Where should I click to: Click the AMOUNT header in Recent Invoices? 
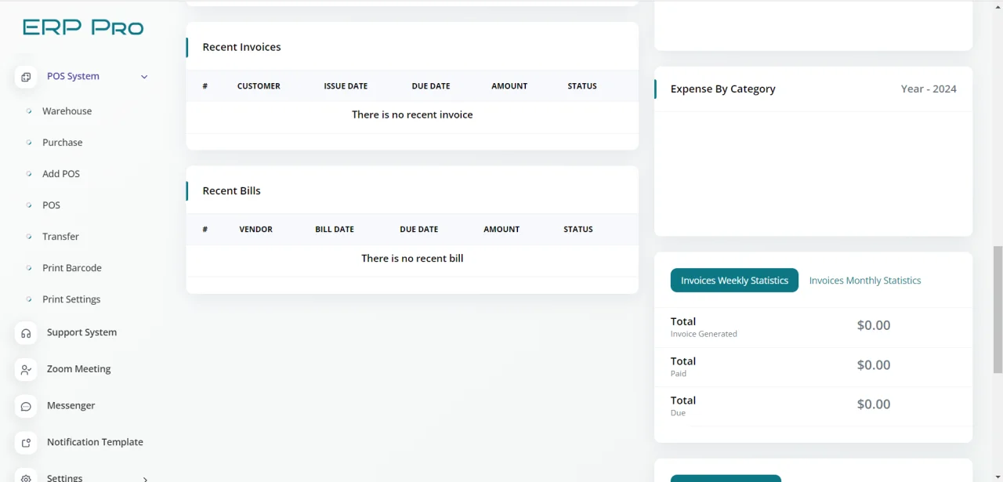tap(509, 86)
